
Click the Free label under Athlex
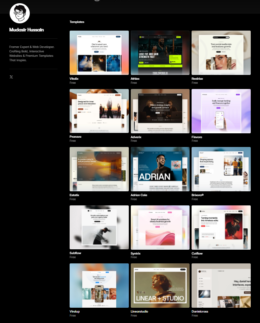pyautogui.click(x=134, y=83)
